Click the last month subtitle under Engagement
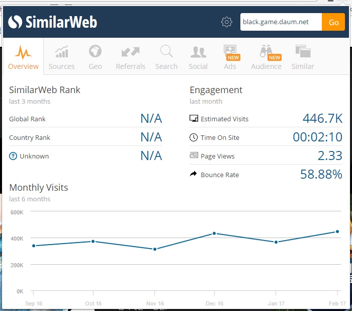 [206, 101]
